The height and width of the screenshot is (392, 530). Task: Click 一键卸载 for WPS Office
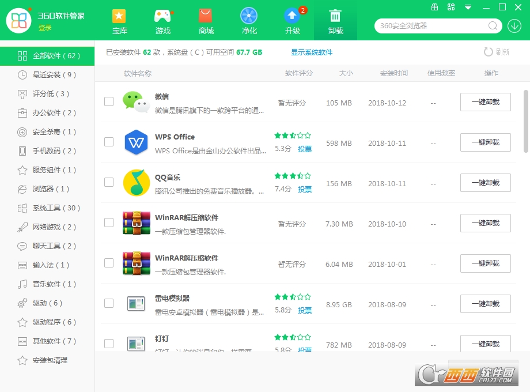486,142
